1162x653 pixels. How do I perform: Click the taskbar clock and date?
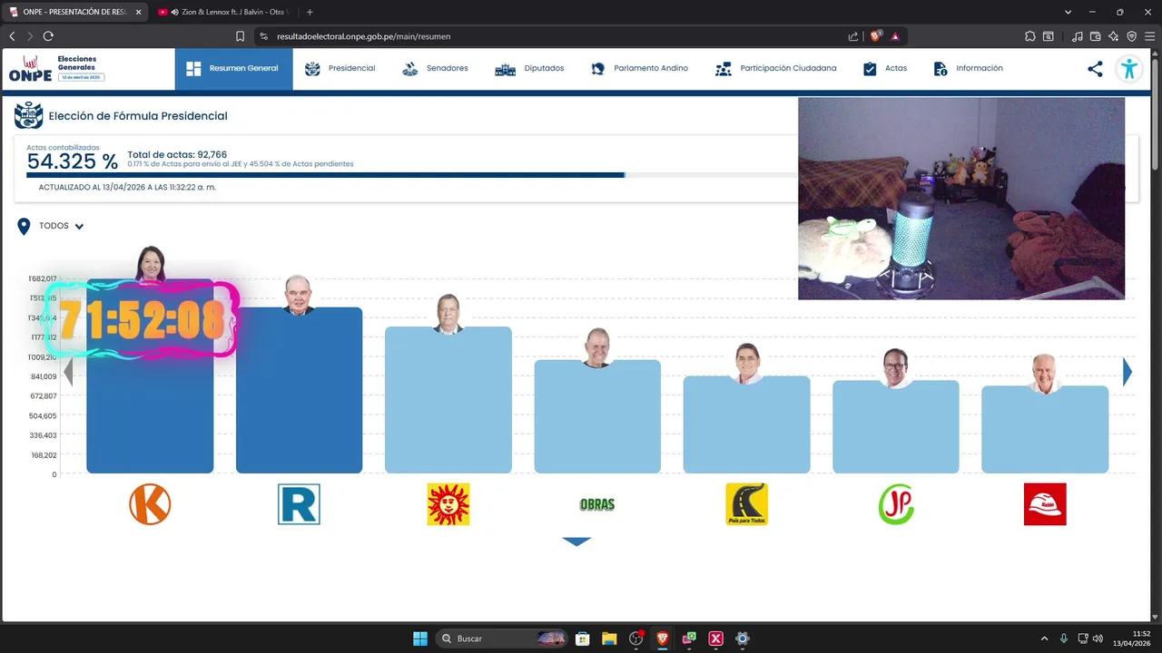pos(1134,638)
